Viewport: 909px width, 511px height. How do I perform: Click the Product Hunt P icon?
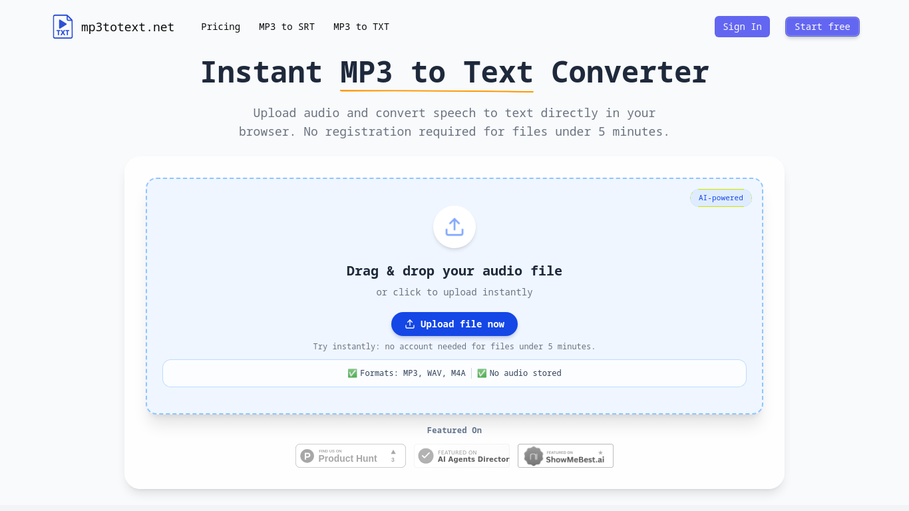click(x=307, y=456)
